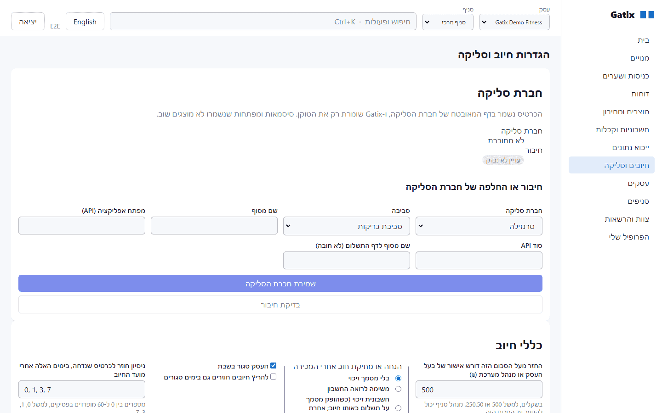Click the בדיקת חיבור button
Screen dimensions: 662x413
click(x=280, y=305)
